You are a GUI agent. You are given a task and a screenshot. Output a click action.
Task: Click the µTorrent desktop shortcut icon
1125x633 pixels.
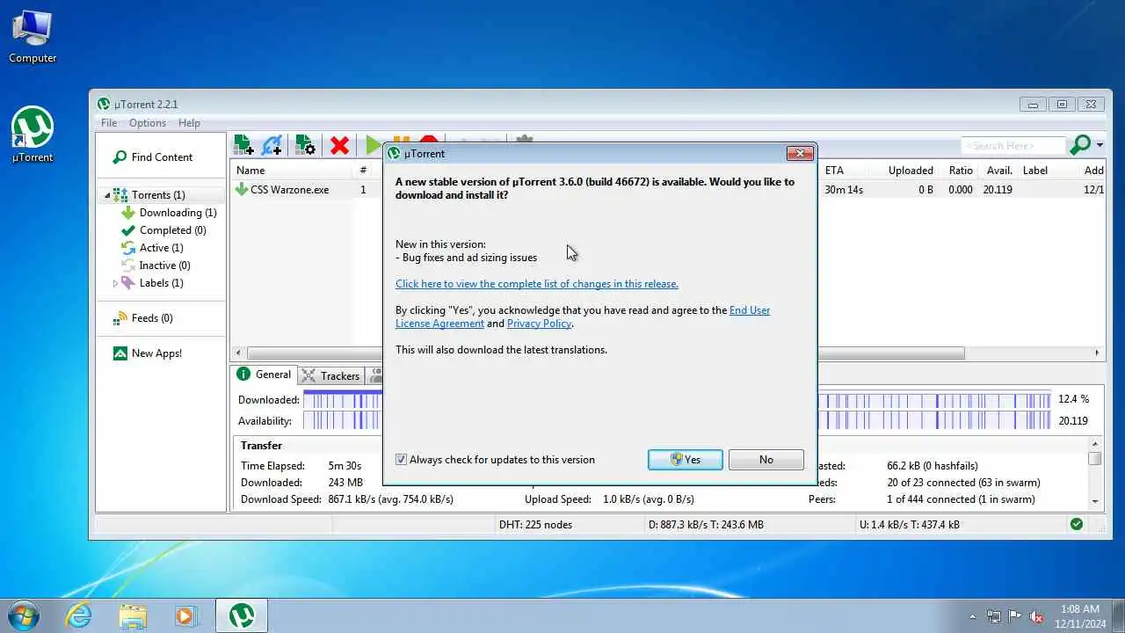pos(33,135)
